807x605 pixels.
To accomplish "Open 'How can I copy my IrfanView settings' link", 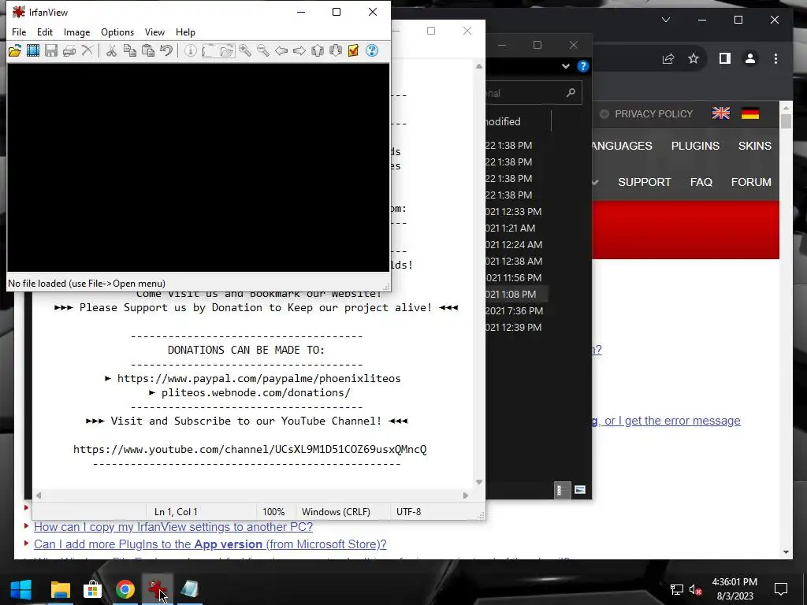I will [x=173, y=527].
